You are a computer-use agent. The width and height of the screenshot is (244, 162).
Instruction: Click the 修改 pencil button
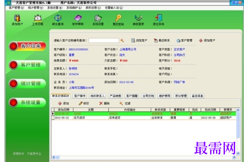point(84,103)
